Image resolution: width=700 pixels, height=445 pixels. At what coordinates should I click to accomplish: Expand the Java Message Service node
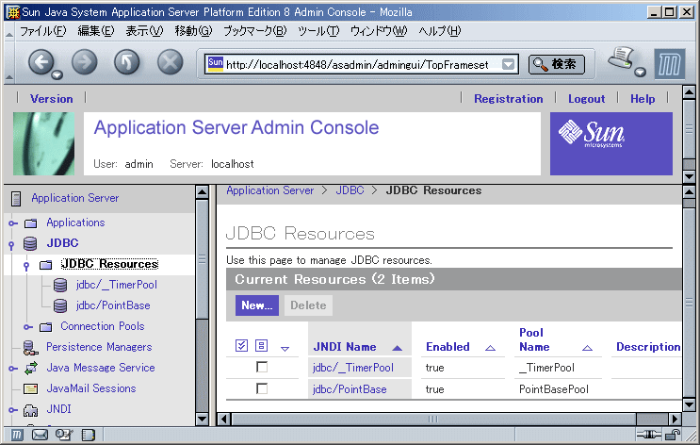click(x=13, y=369)
